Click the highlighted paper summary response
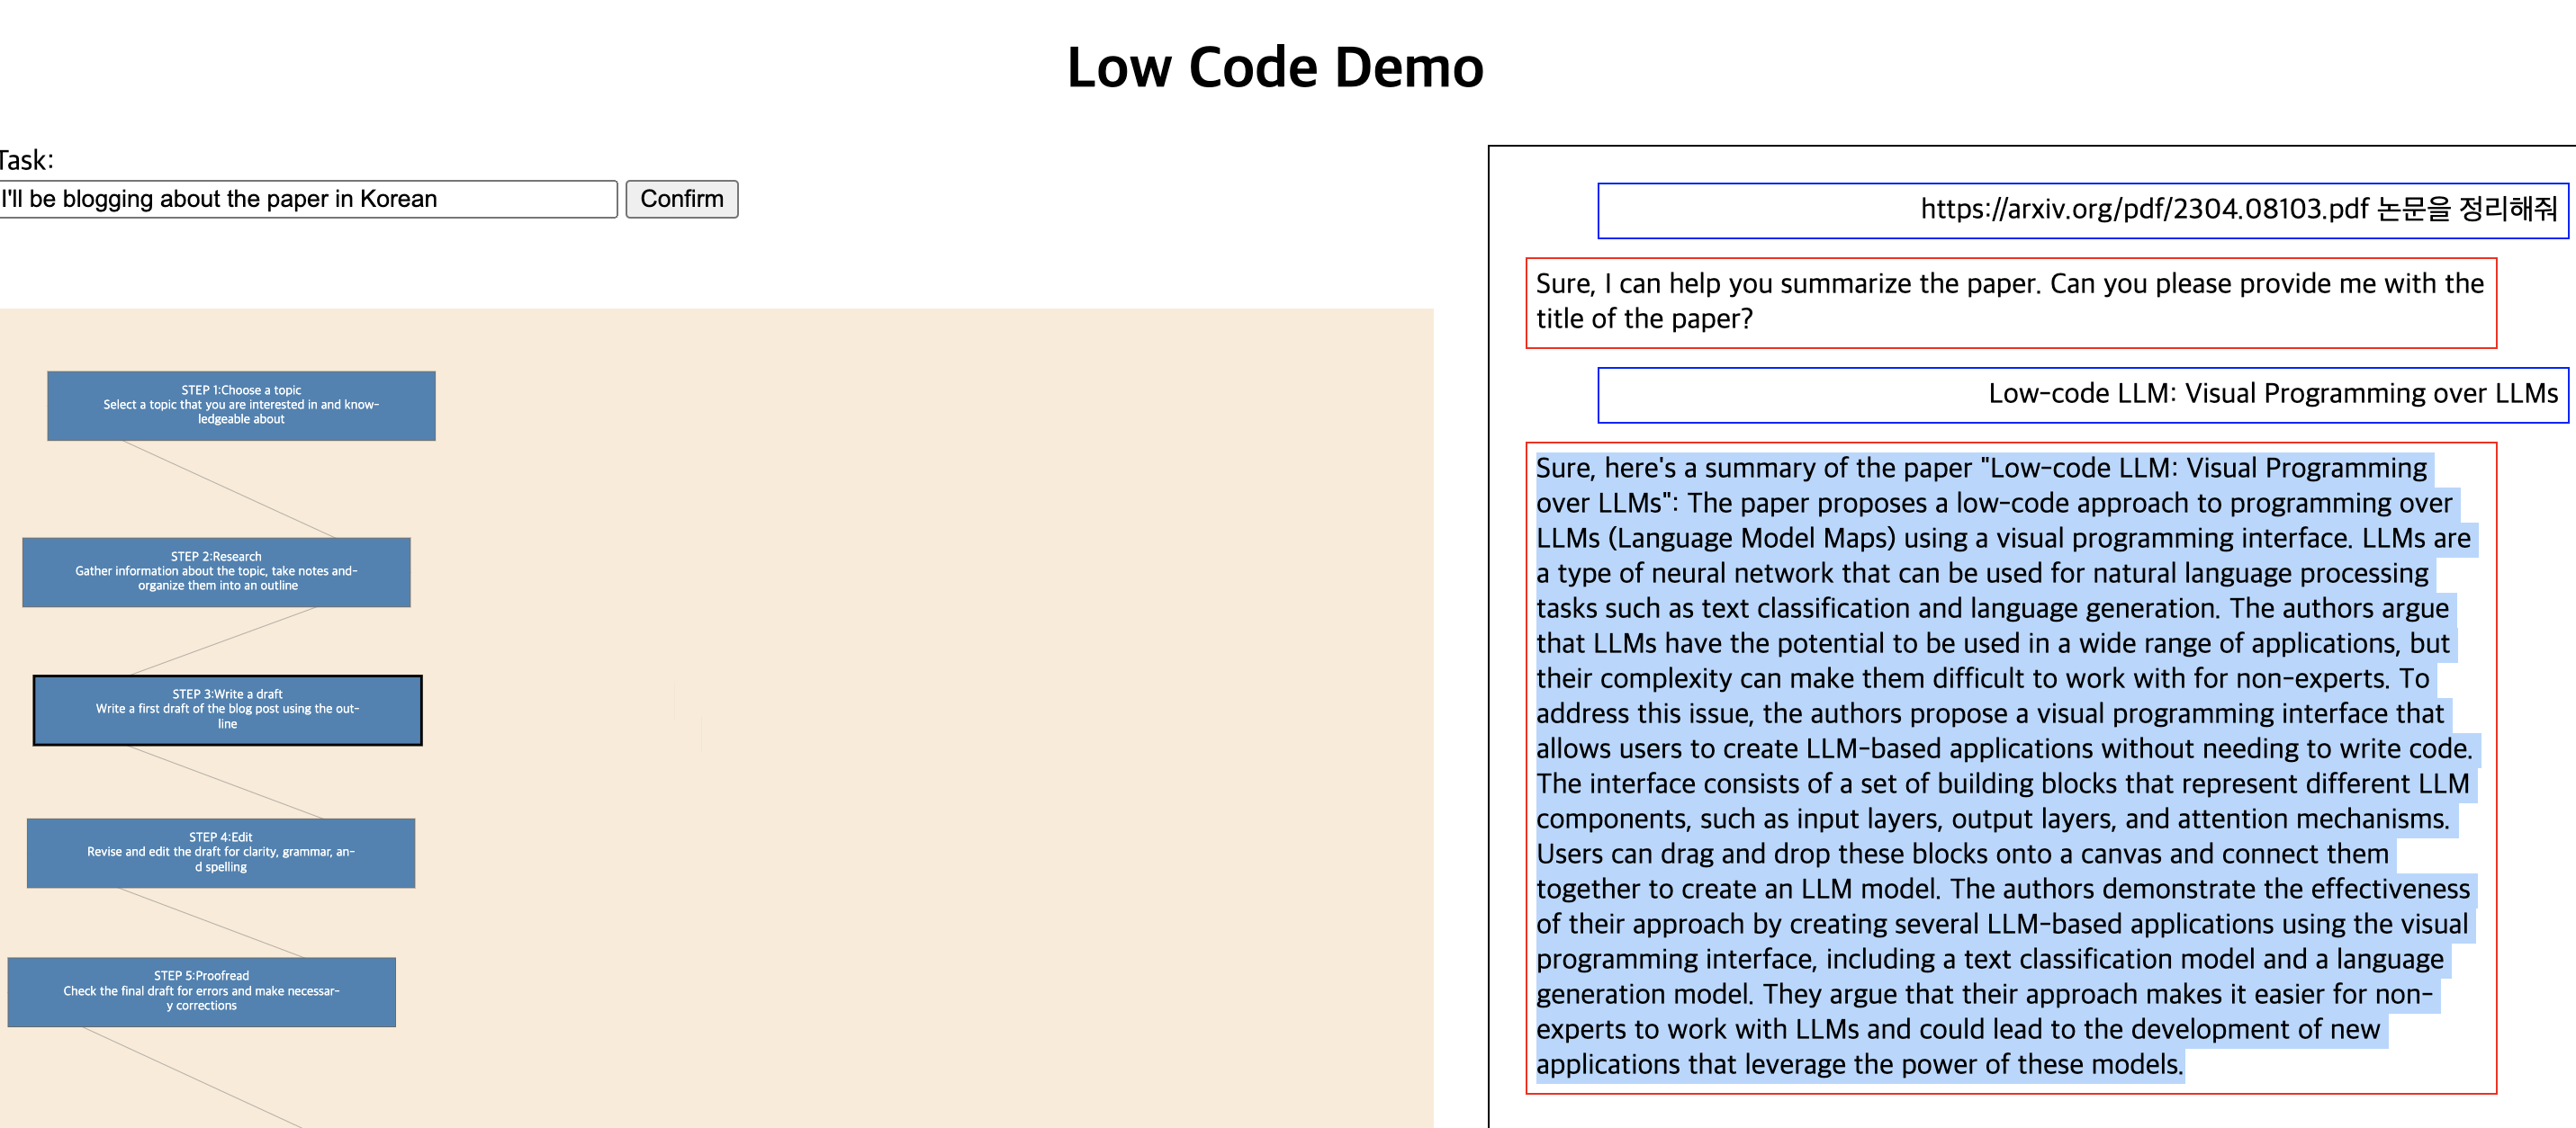The height and width of the screenshot is (1128, 2576). pos(2010,766)
